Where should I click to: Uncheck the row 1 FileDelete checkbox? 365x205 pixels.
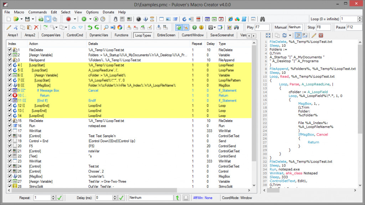[10, 50]
